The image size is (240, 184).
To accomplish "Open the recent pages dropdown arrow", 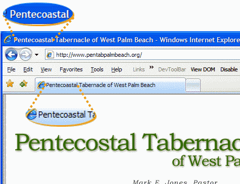I will pyautogui.click(x=36, y=55).
